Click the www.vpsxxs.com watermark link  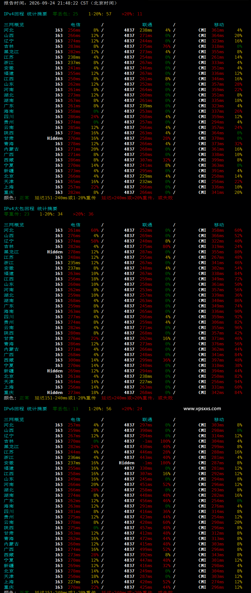(x=202, y=409)
